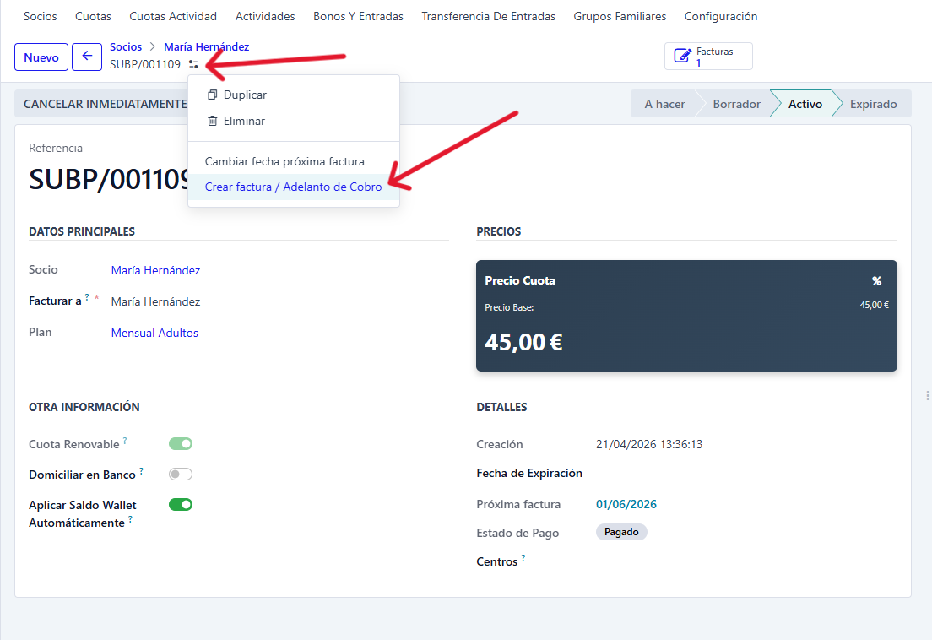Open the Bonos Y Entradas menu
Viewport: 932px width, 640px height.
358,16
